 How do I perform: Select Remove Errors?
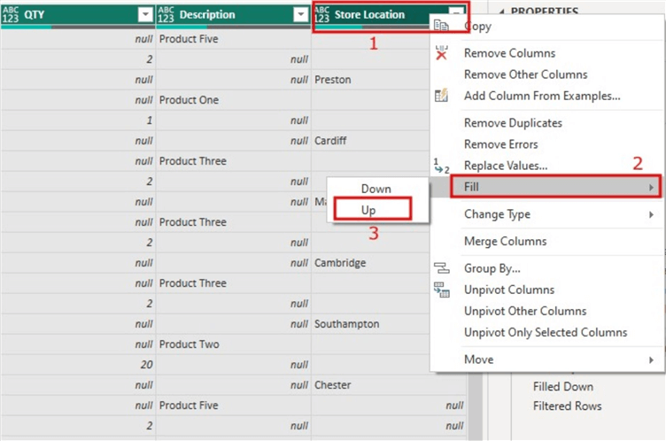(x=546, y=144)
